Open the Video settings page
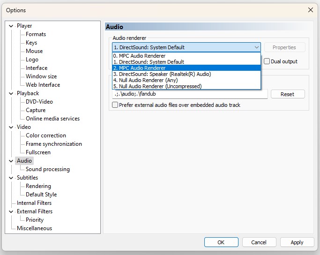Image resolution: width=320 pixels, height=255 pixels. pos(24,127)
